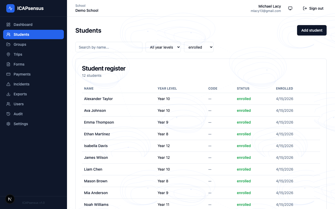335x209 pixels.
Task: Click the Audit history clock icon
Action: 8,114
